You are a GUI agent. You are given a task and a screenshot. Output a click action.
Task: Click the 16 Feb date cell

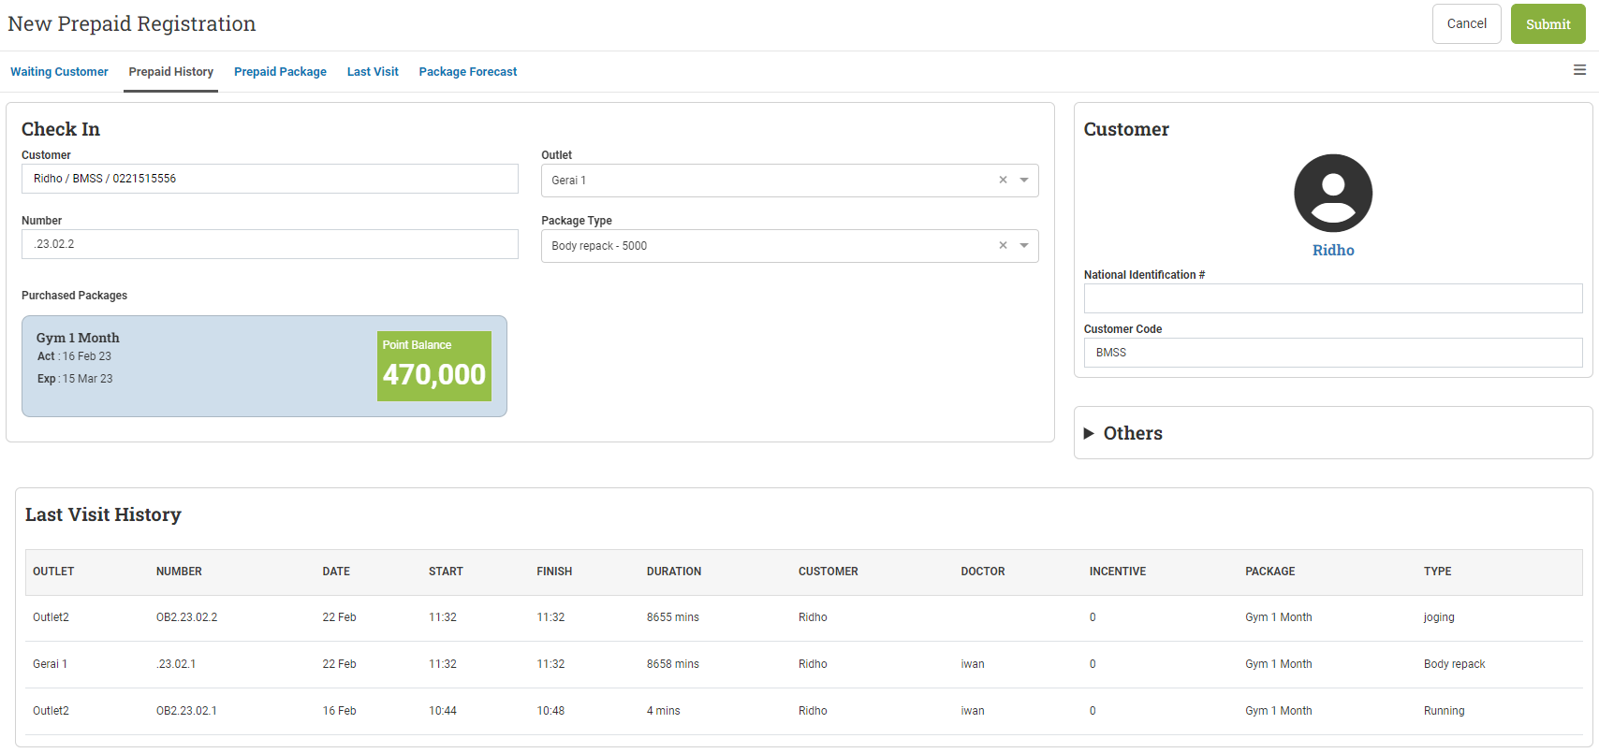click(x=340, y=711)
